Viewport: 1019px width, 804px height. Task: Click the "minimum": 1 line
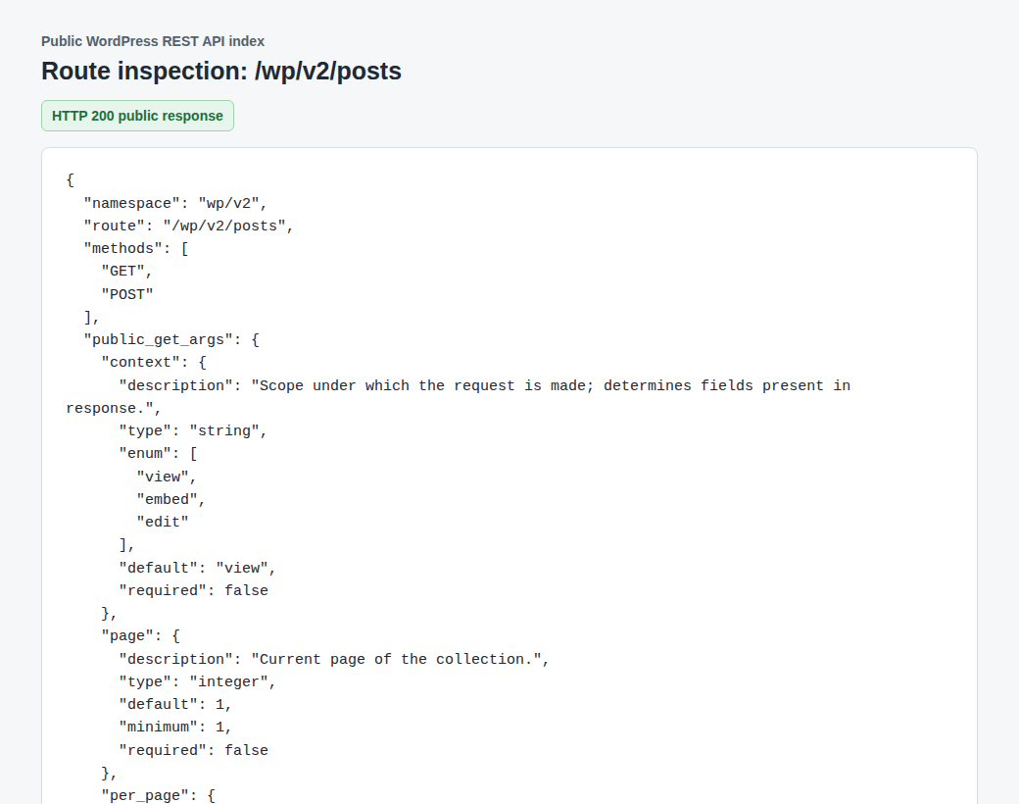click(175, 727)
